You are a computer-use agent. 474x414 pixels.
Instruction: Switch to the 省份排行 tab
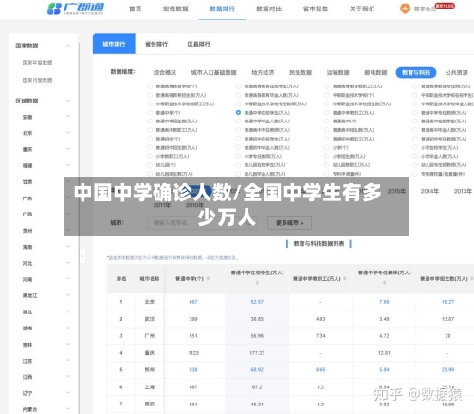156,44
